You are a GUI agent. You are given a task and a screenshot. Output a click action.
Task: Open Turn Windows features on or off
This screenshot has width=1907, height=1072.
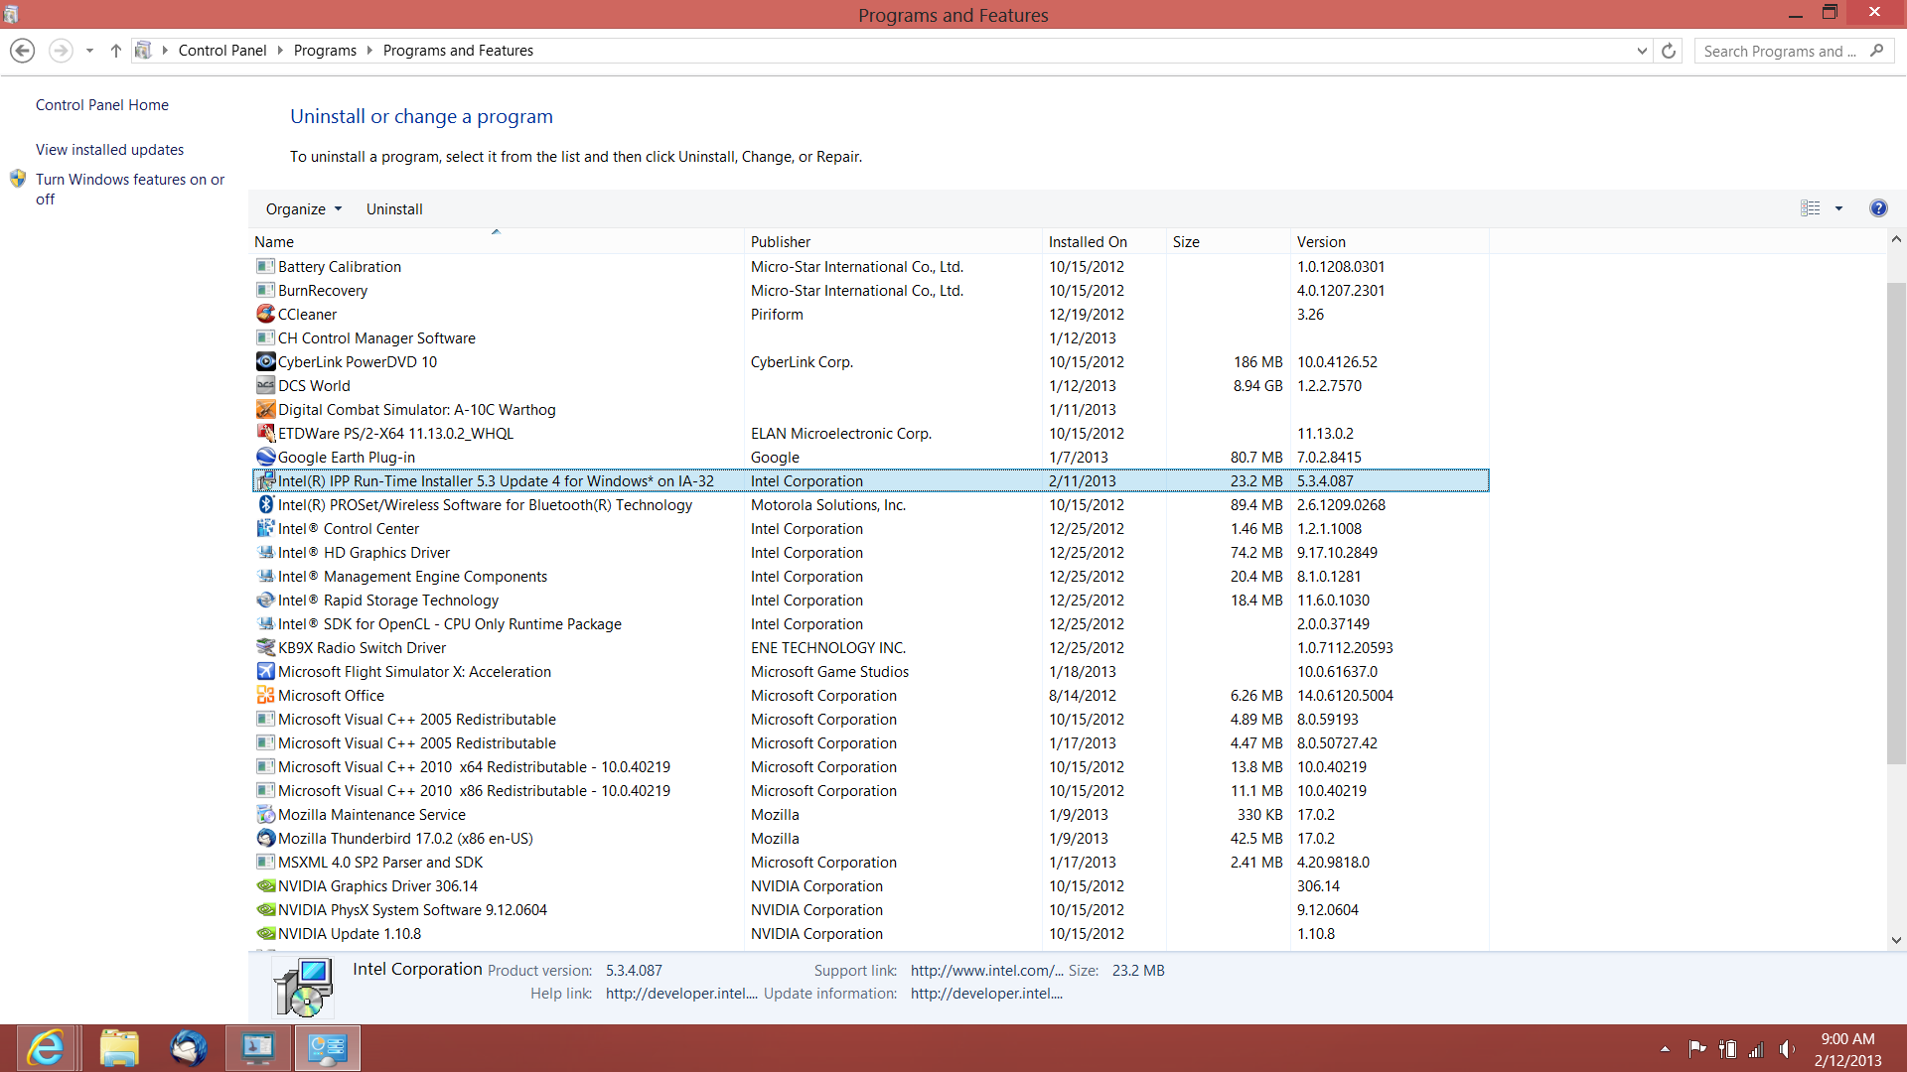[130, 189]
